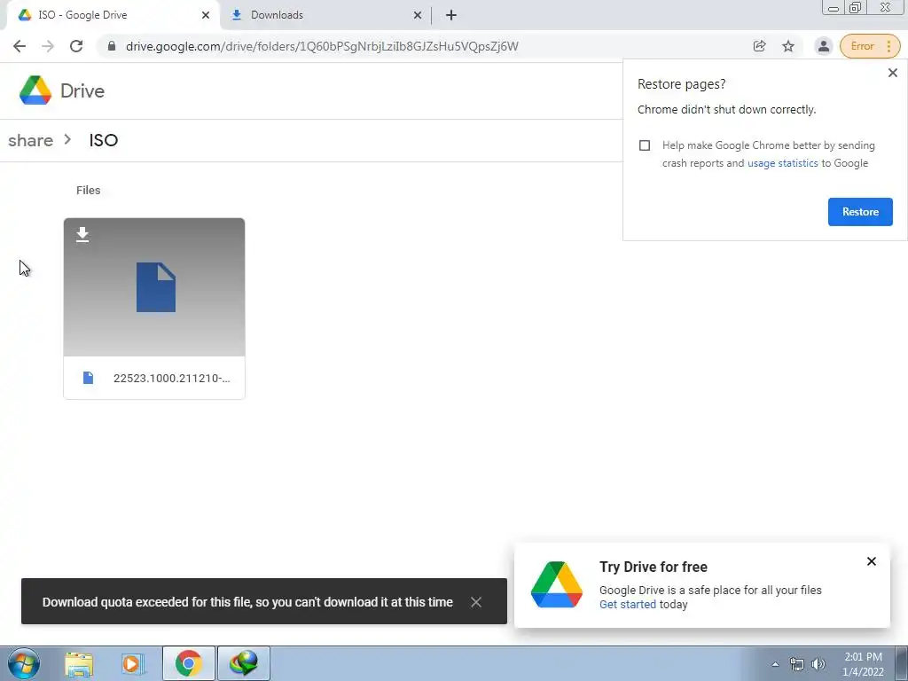
Task: Click the Restore button
Action: pyautogui.click(x=860, y=212)
